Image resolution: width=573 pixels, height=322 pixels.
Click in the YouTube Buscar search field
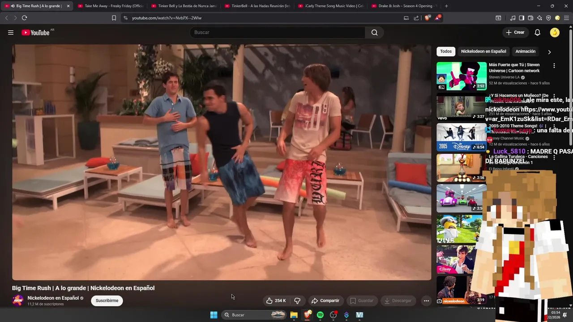pos(278,32)
